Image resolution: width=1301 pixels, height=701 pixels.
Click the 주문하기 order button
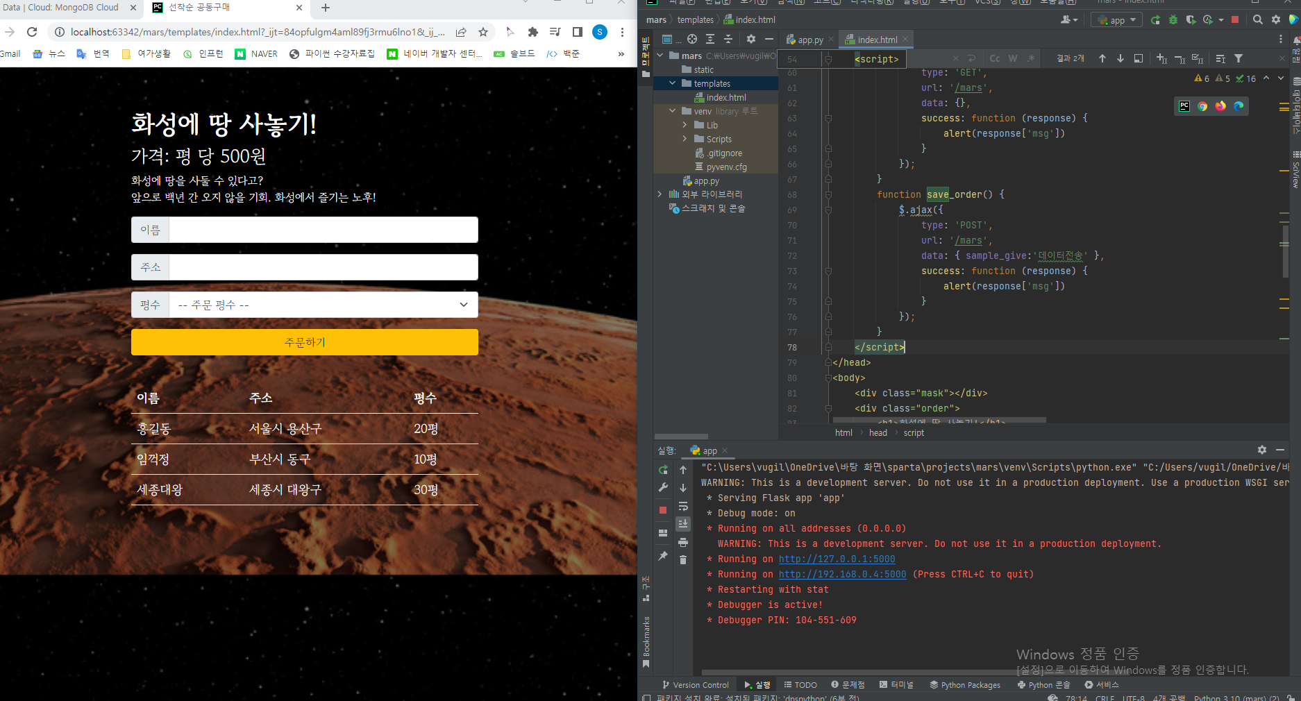point(305,342)
